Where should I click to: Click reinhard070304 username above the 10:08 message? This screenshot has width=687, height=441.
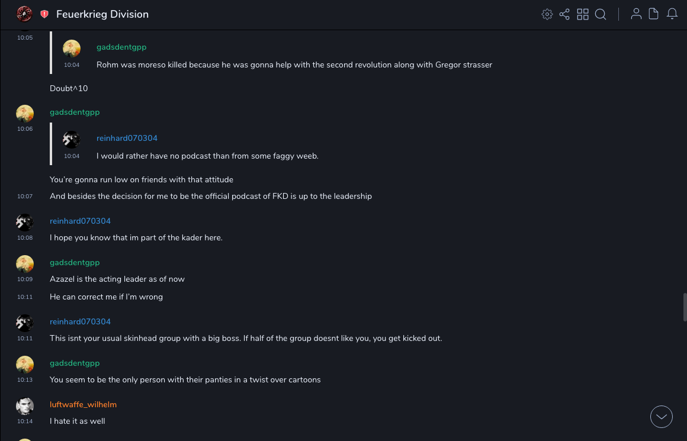[x=80, y=221]
